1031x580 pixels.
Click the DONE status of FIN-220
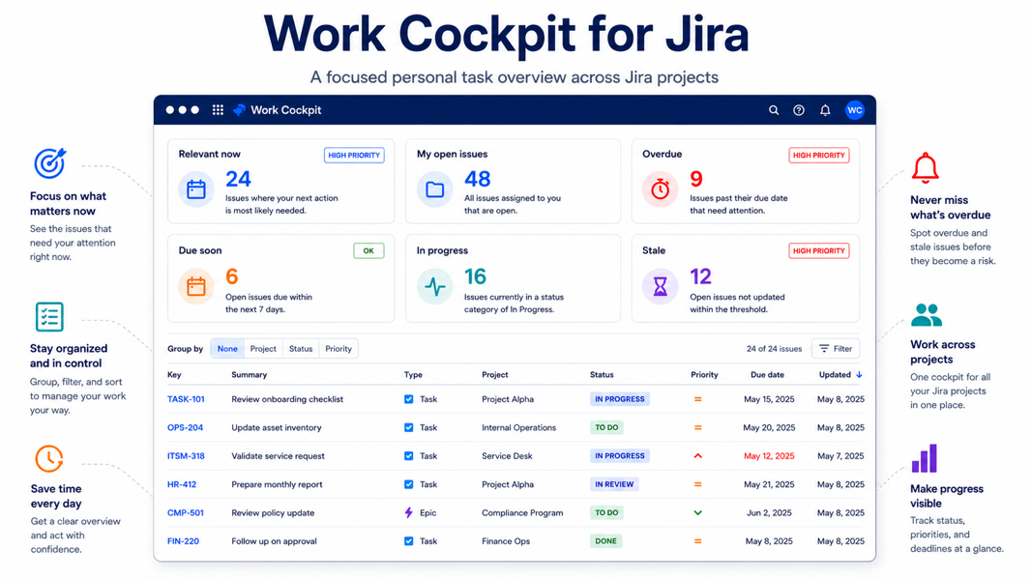(x=605, y=541)
